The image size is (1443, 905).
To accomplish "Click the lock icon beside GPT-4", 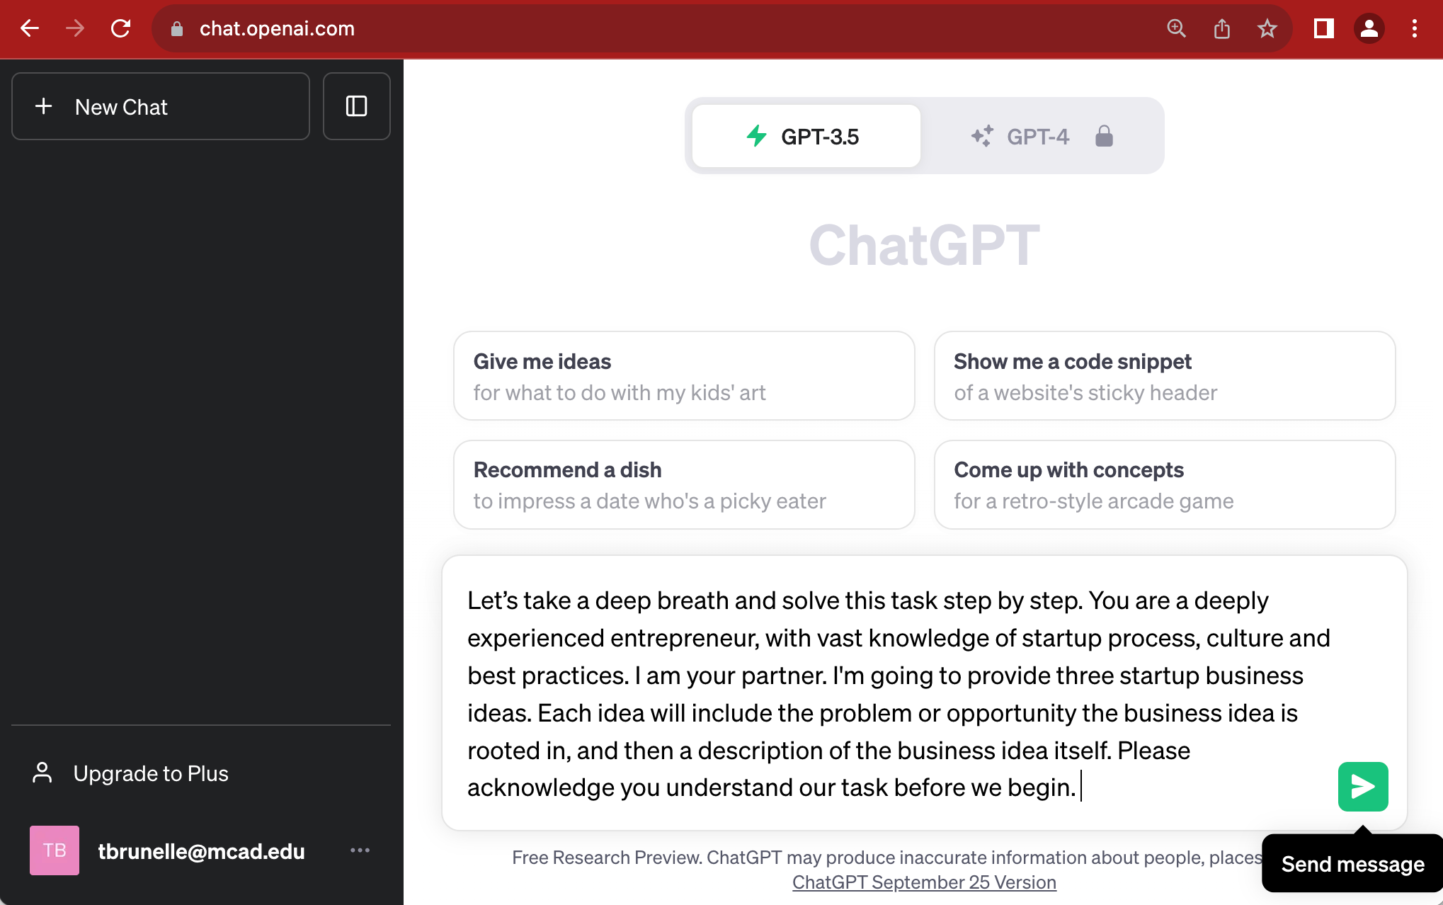I will [x=1104, y=136].
